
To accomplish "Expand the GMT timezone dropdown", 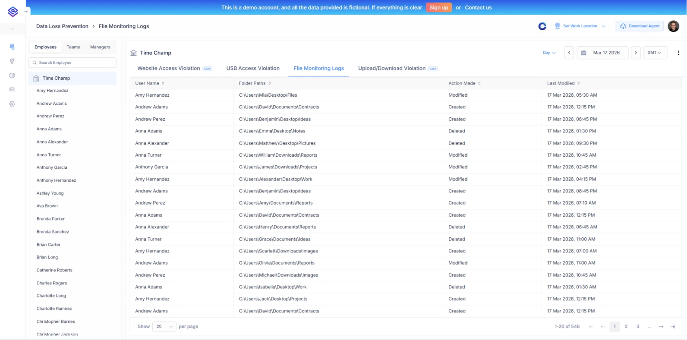I will (654, 53).
